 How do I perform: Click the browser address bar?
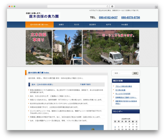pos(78,6)
